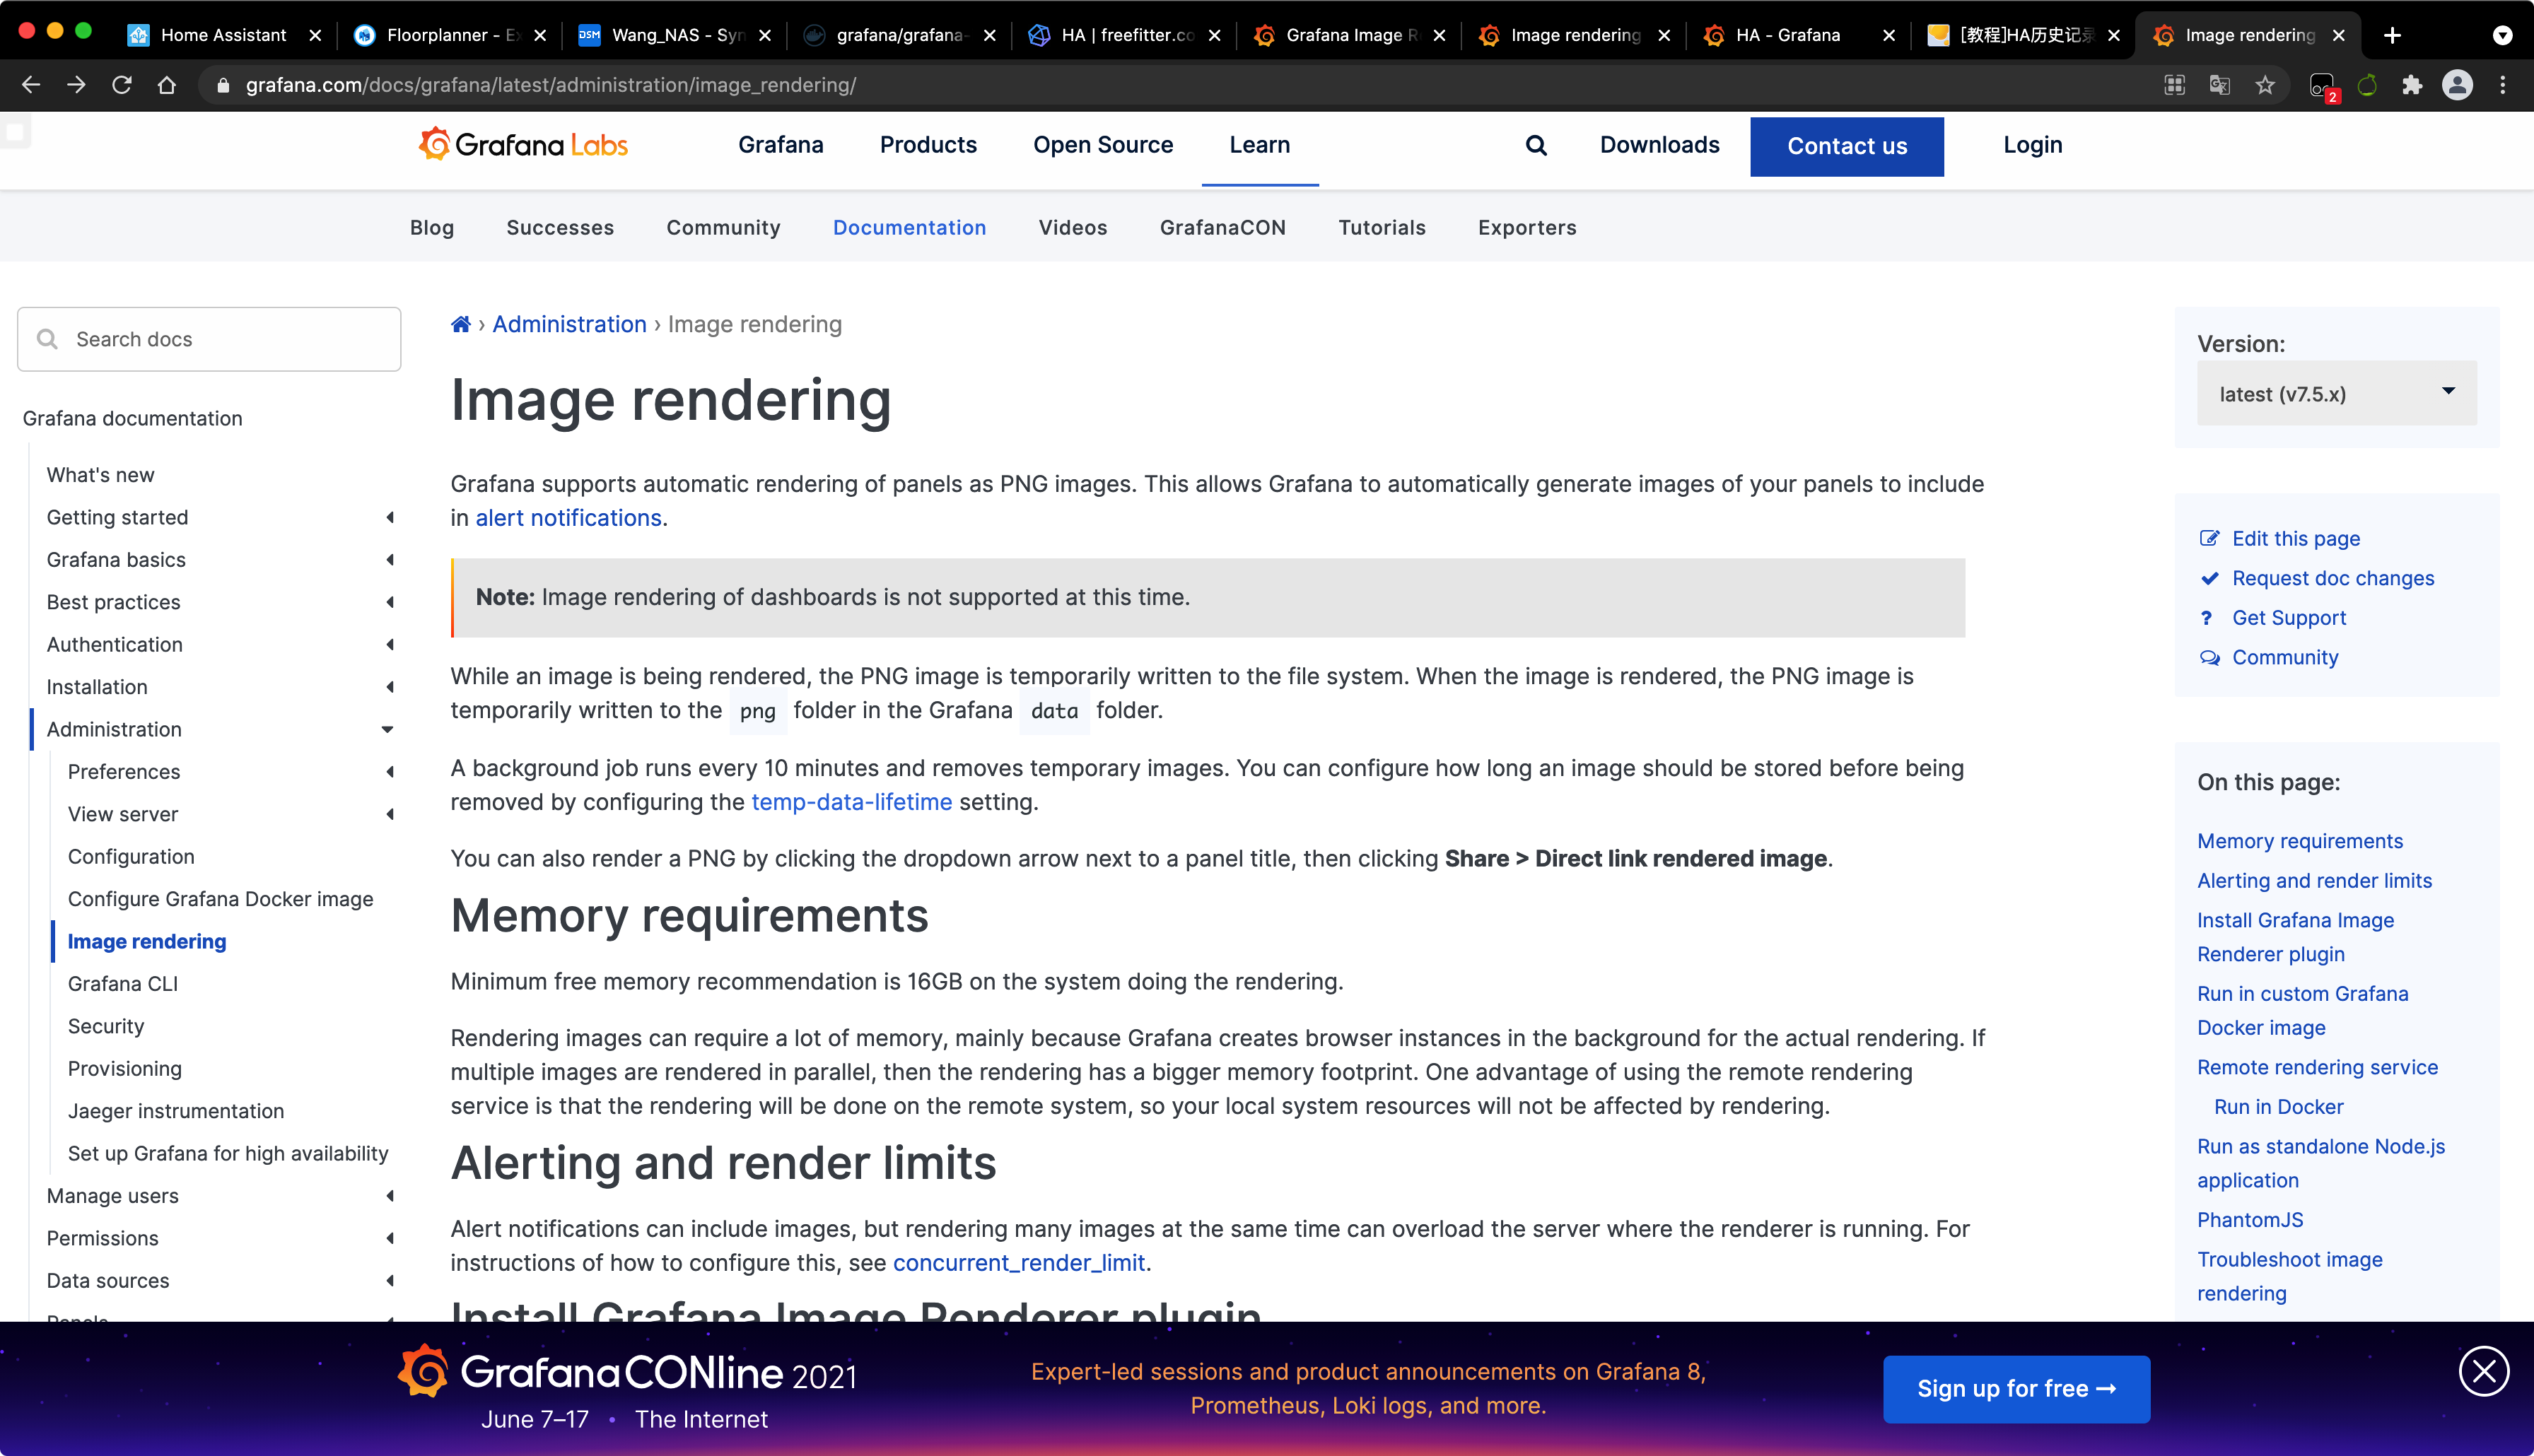Image resolution: width=2534 pixels, height=1456 pixels.
Task: Click the translate page icon
Action: tap(2220, 85)
